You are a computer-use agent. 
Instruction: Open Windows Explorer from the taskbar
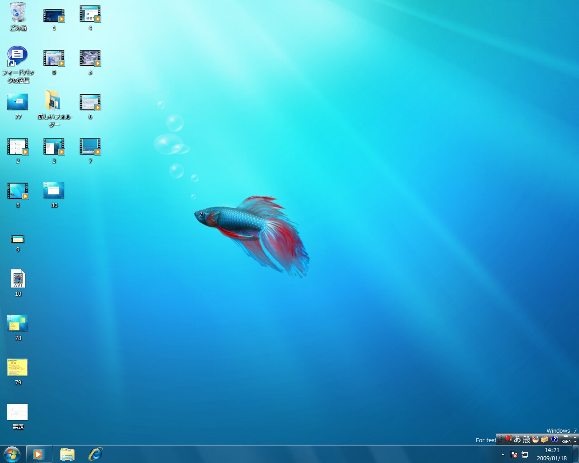tap(67, 454)
